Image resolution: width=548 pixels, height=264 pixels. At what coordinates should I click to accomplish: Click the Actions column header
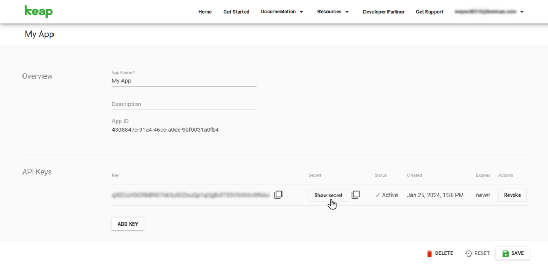505,175
